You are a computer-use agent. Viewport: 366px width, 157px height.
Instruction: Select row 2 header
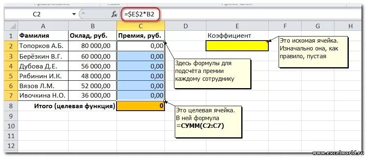tap(11, 46)
